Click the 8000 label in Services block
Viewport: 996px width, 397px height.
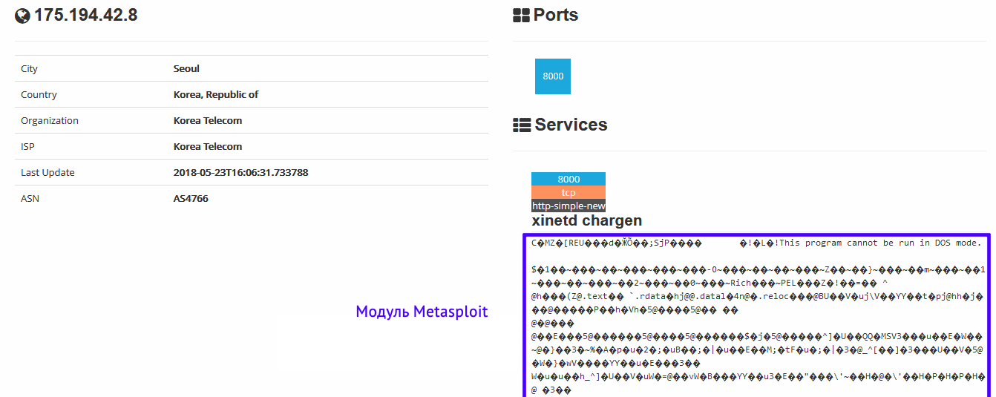click(569, 179)
